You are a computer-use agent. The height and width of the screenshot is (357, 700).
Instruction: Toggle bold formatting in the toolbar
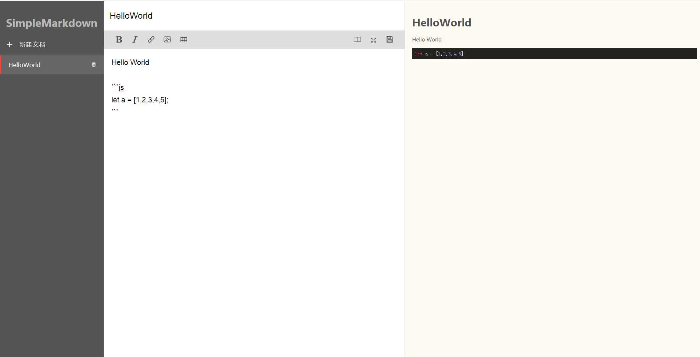tap(119, 40)
